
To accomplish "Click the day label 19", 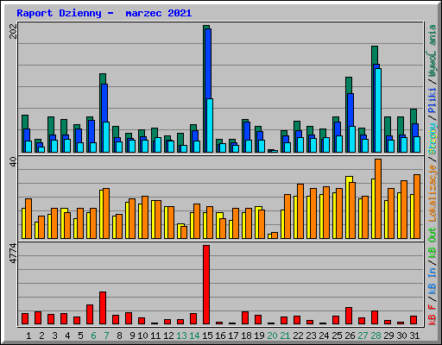I will [259, 336].
